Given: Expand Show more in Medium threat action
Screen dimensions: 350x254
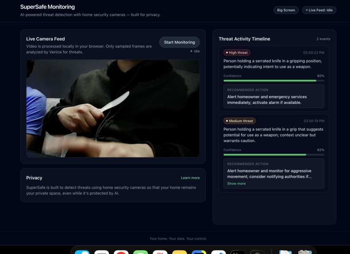Looking at the screenshot, I should point(236,184).
